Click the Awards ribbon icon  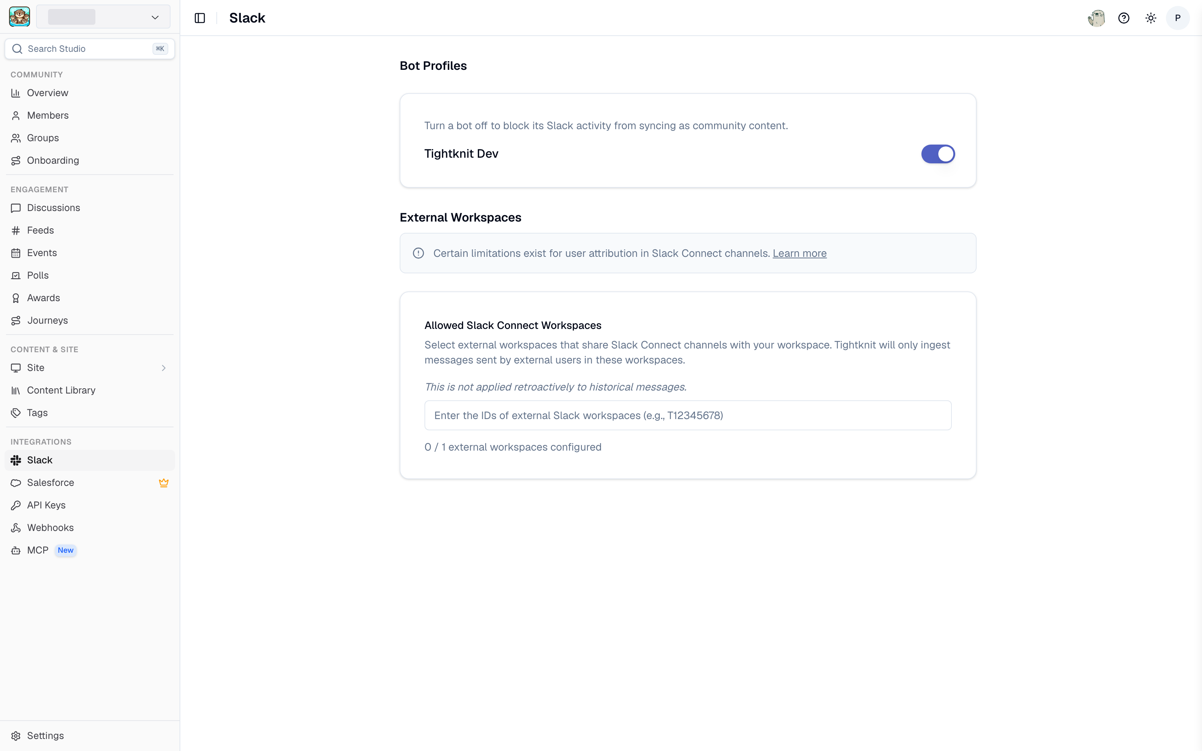point(16,298)
